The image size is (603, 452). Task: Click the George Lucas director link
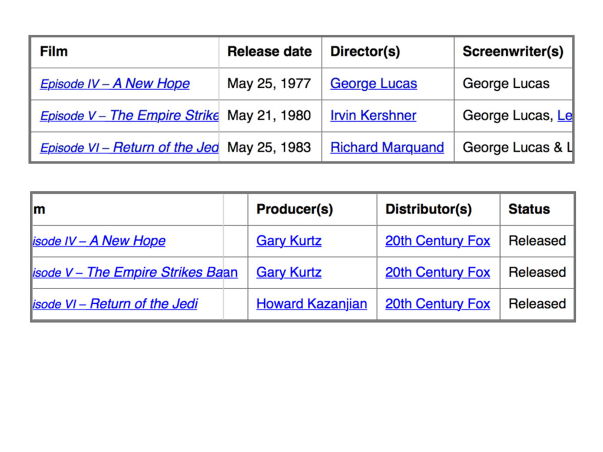pos(373,84)
